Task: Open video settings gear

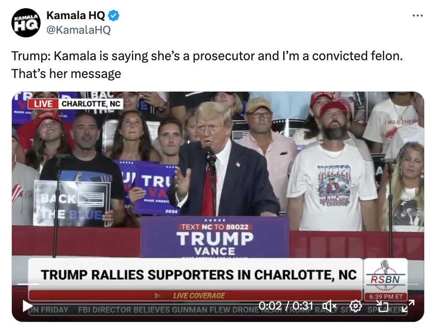Action: coord(356,306)
